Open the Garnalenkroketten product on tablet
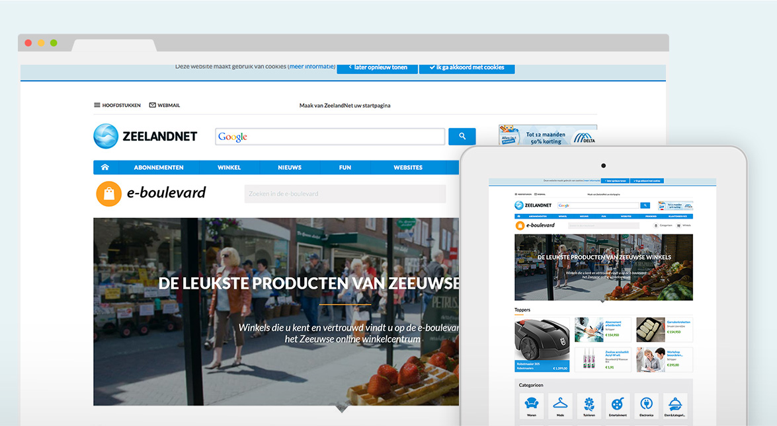Screen dimensions: 777x426 (665, 330)
